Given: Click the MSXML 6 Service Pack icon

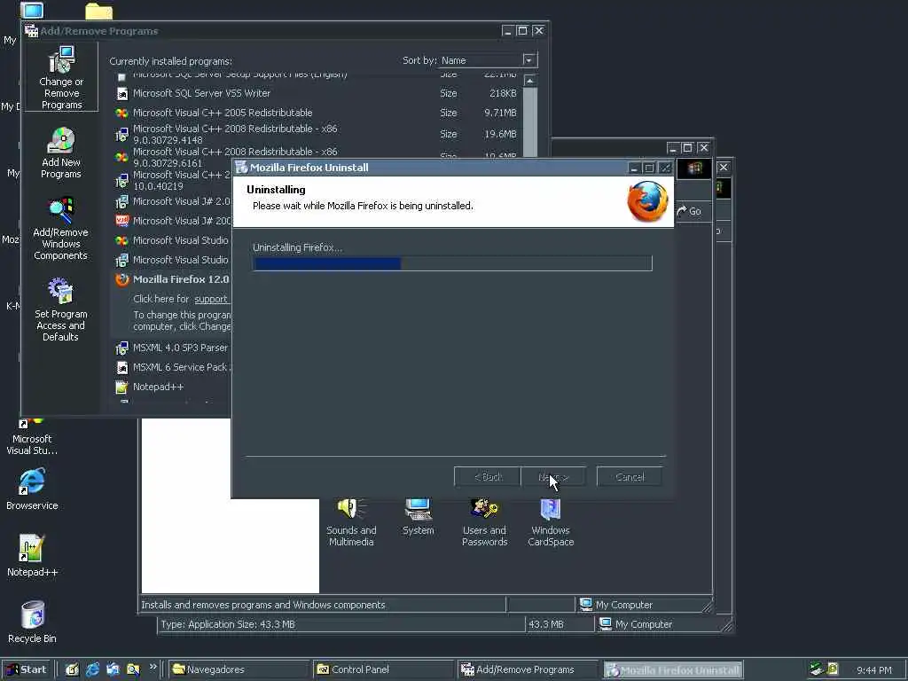Looking at the screenshot, I should pos(121,368).
